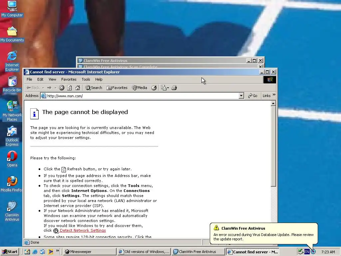Launch Outlook Express from quick launch

43,252
